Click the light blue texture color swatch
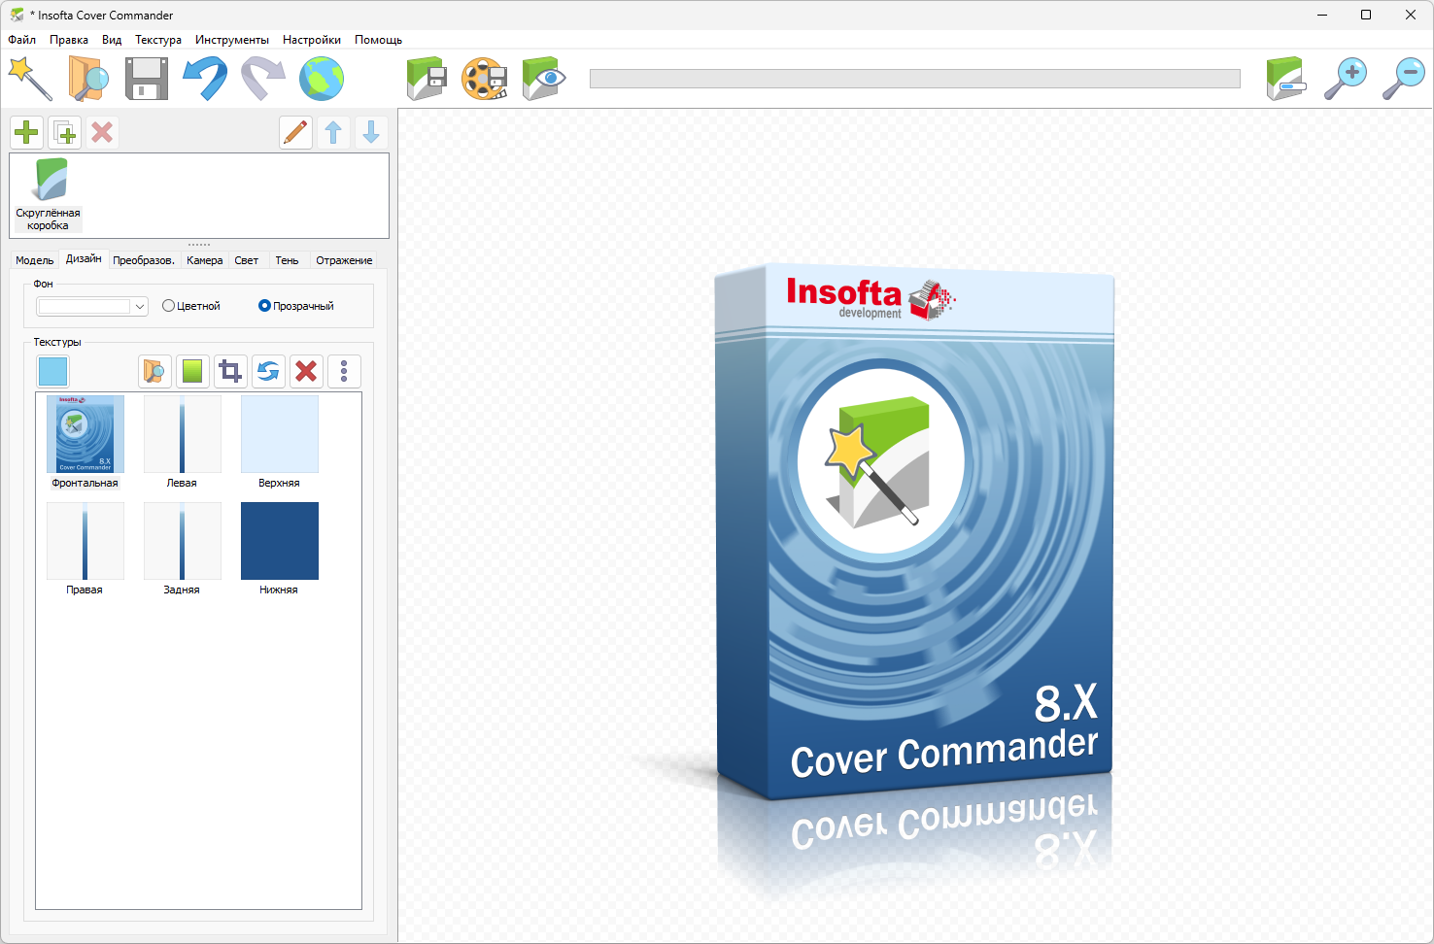The width and height of the screenshot is (1434, 944). 52,371
